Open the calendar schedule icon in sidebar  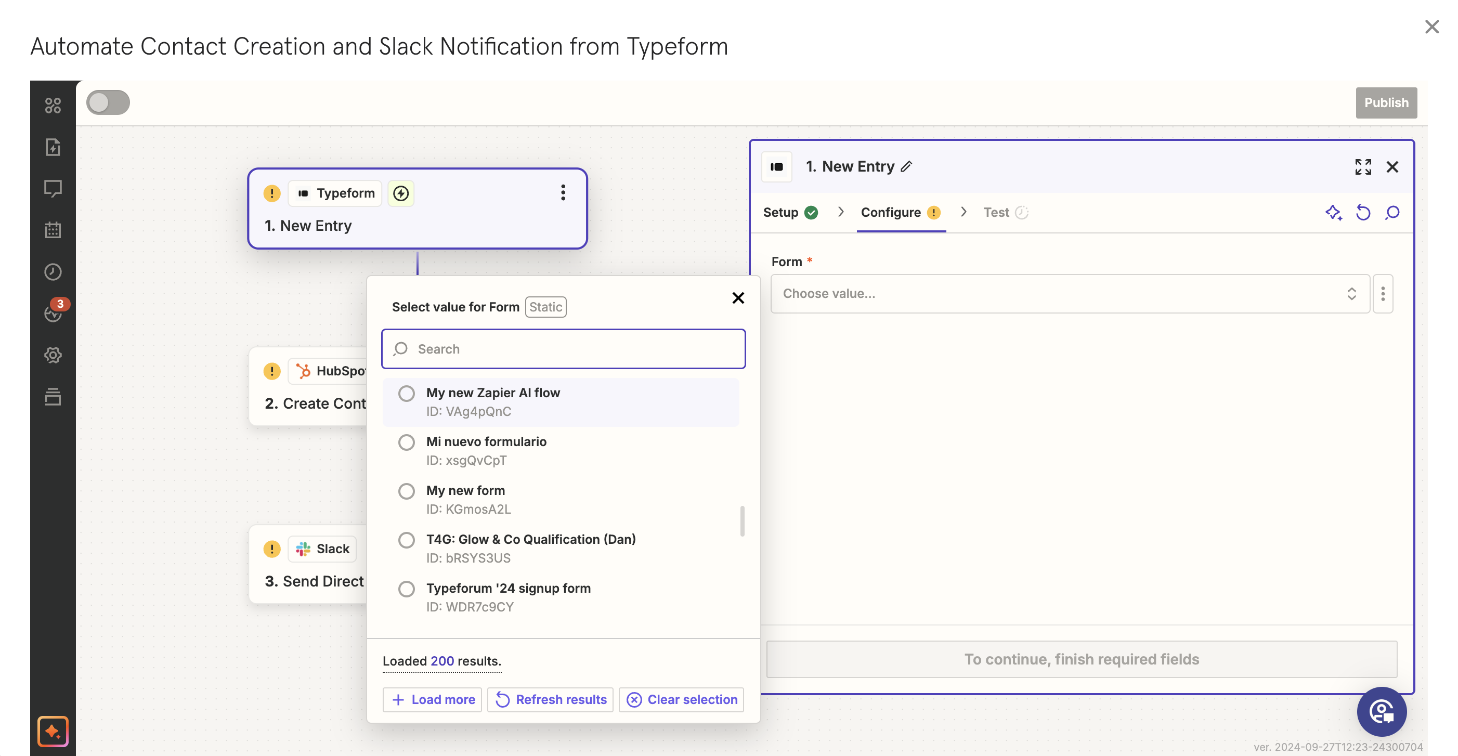point(53,230)
